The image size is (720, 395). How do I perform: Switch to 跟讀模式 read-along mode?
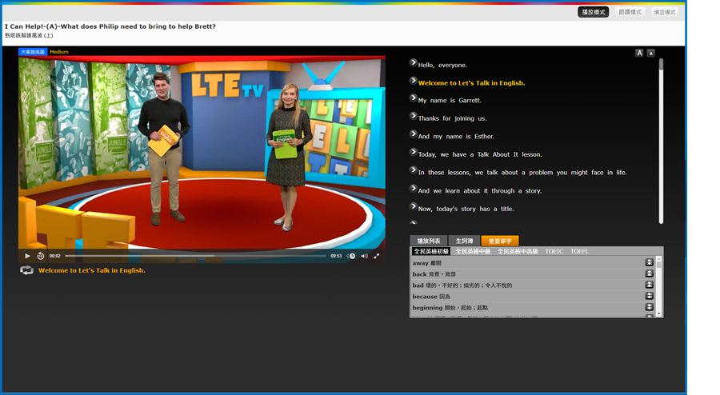point(630,12)
